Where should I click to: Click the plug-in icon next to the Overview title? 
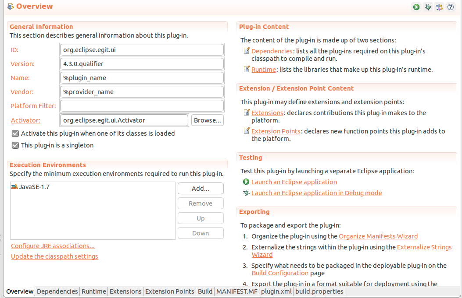point(11,7)
